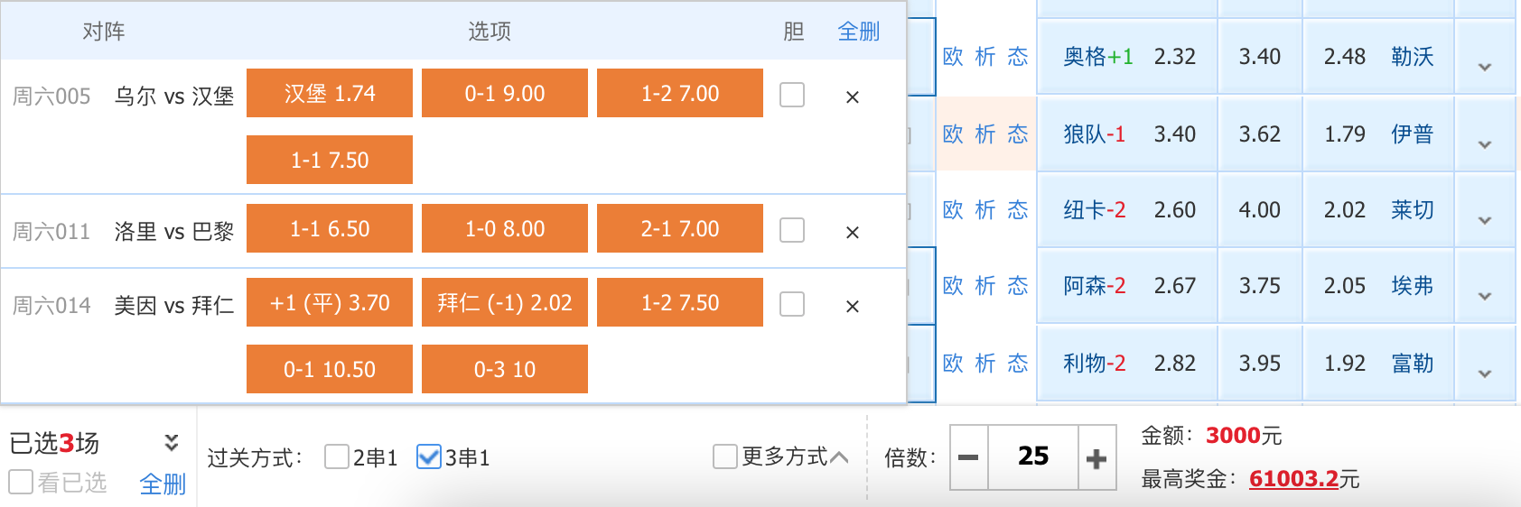This screenshot has width=1521, height=507.
Task: Deselect the 汉堡 1.74 bet option
Action: pyautogui.click(x=330, y=93)
